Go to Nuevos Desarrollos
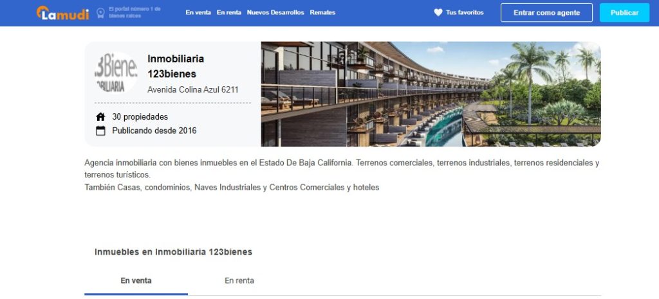Viewport: 659px width, 299px height. pos(275,13)
